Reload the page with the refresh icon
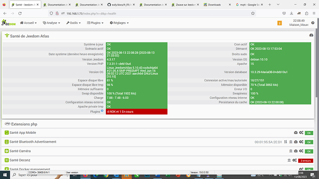This screenshot has width=319, height=179. coord(20,13)
